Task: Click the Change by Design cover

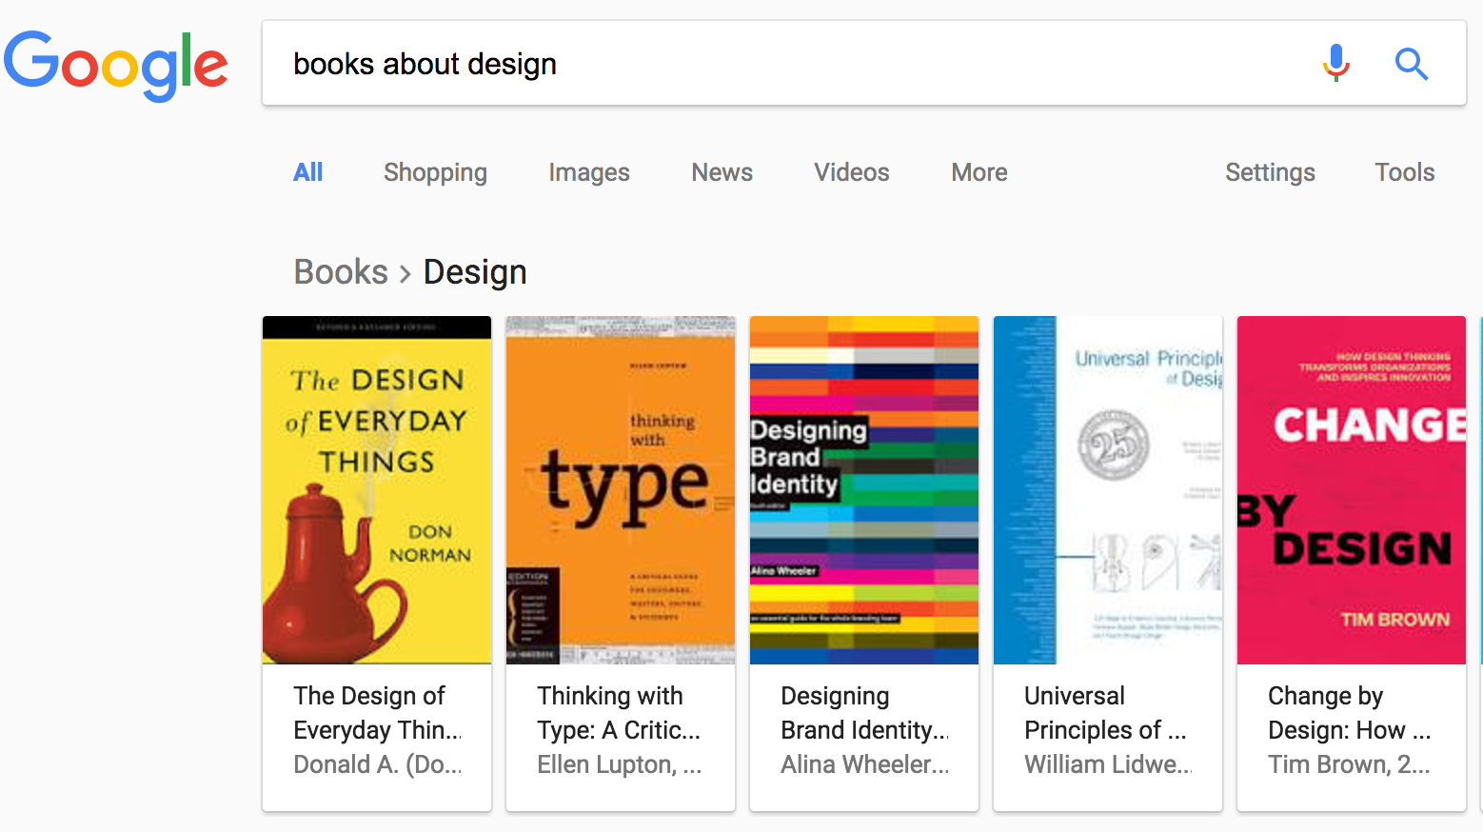Action: (1352, 490)
